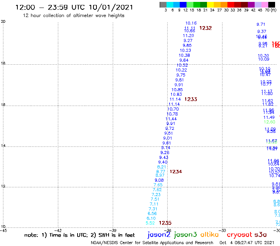This screenshot has width=280, height=246.
Task: Click the 12 hour collection subtitle text
Action: point(73,16)
